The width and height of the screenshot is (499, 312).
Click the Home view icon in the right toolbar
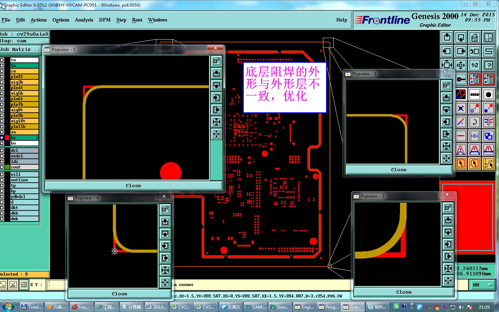tap(475, 37)
